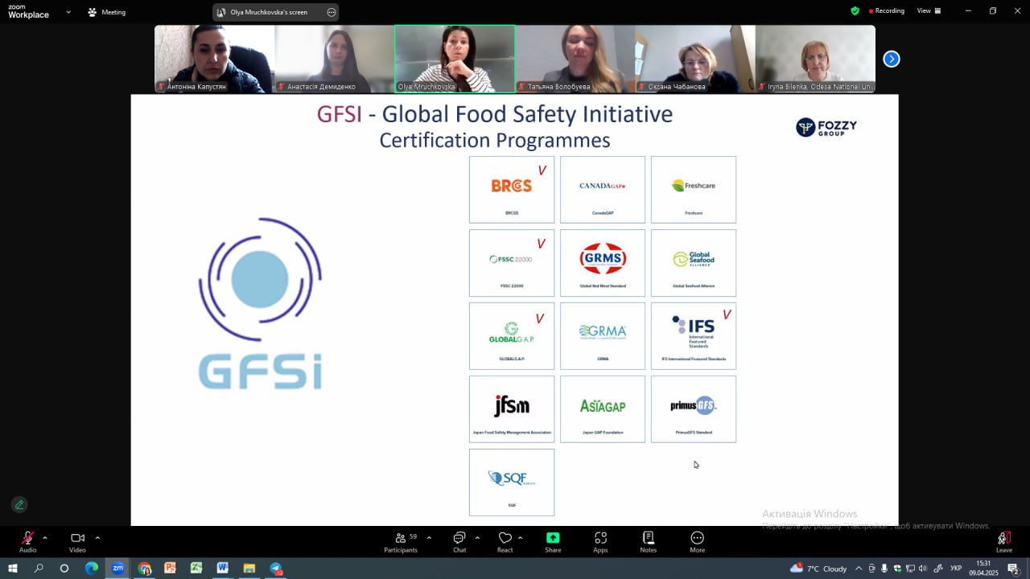Open the Chat panel
This screenshot has width=1030, height=579.
459,542
